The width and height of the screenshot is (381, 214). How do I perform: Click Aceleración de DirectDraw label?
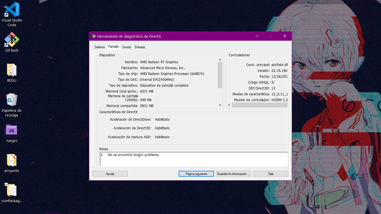(x=131, y=120)
